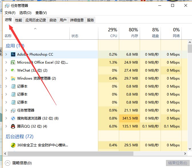
Task: Click the 搜狗高速浏览器 icon
Action: click(13, 118)
